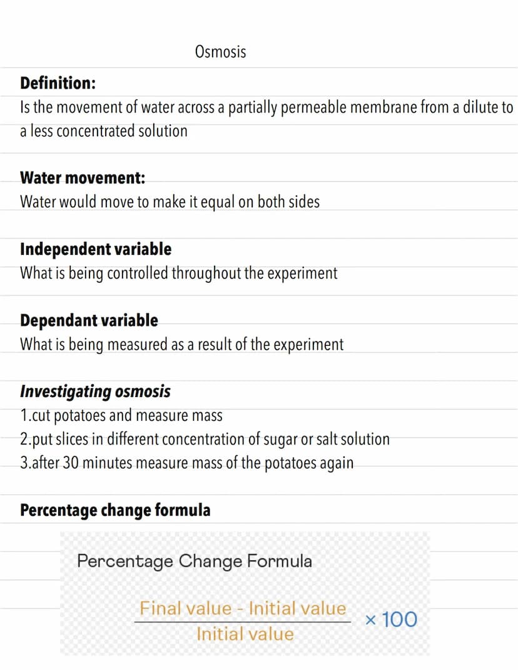Select the Water movement heading

point(83,178)
